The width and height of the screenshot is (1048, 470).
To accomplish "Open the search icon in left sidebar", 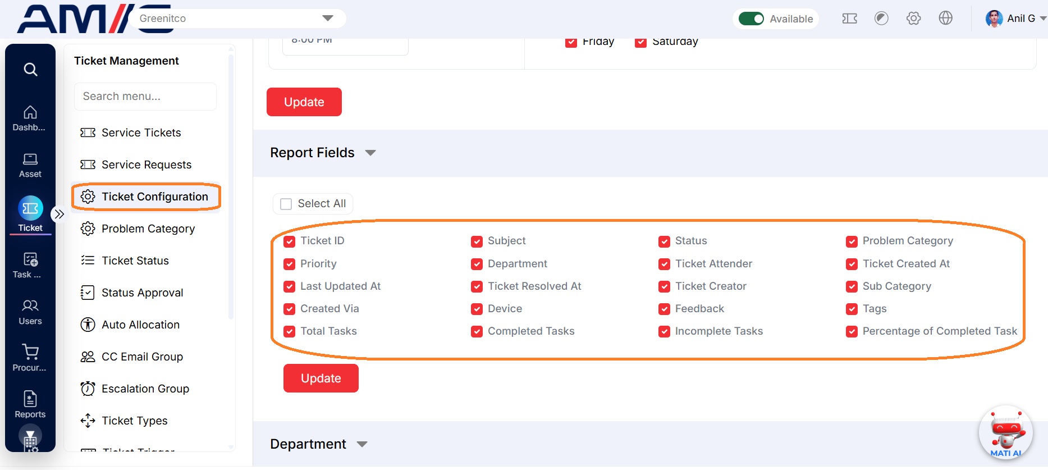I will coord(30,69).
